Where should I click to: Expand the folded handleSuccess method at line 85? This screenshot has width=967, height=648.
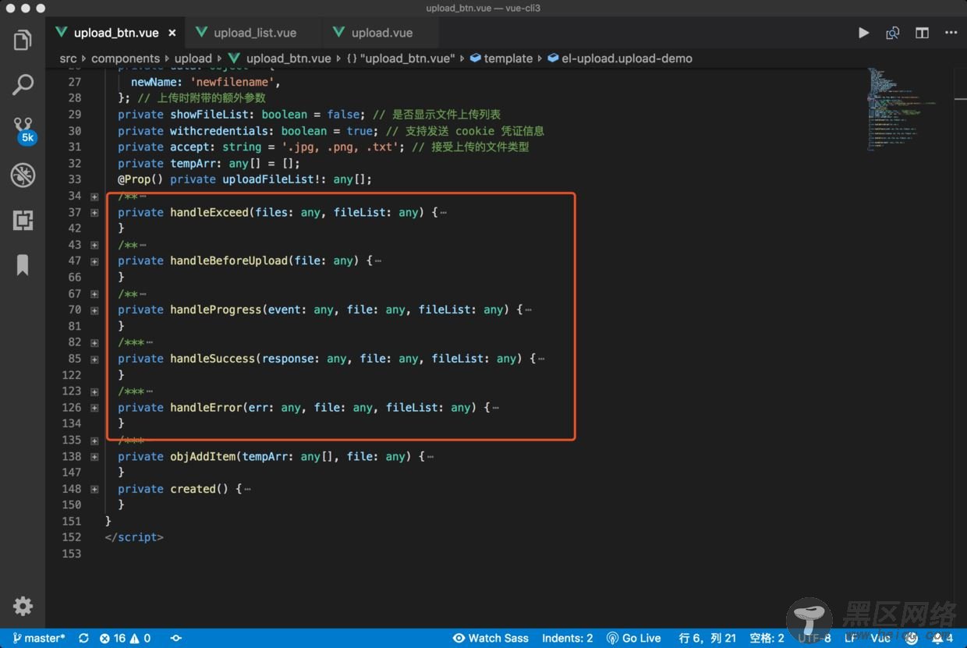coord(94,359)
